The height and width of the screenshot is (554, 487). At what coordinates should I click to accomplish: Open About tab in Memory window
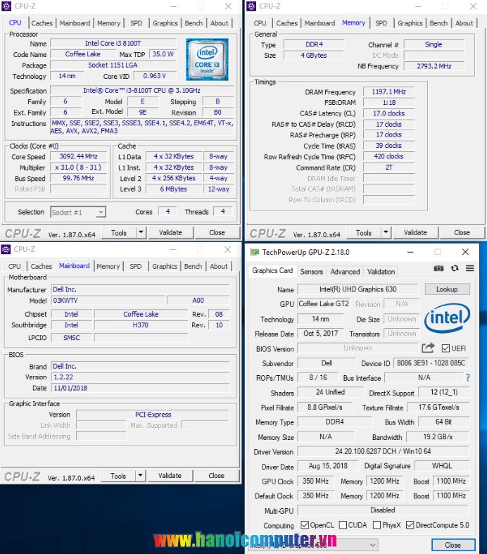click(x=464, y=23)
